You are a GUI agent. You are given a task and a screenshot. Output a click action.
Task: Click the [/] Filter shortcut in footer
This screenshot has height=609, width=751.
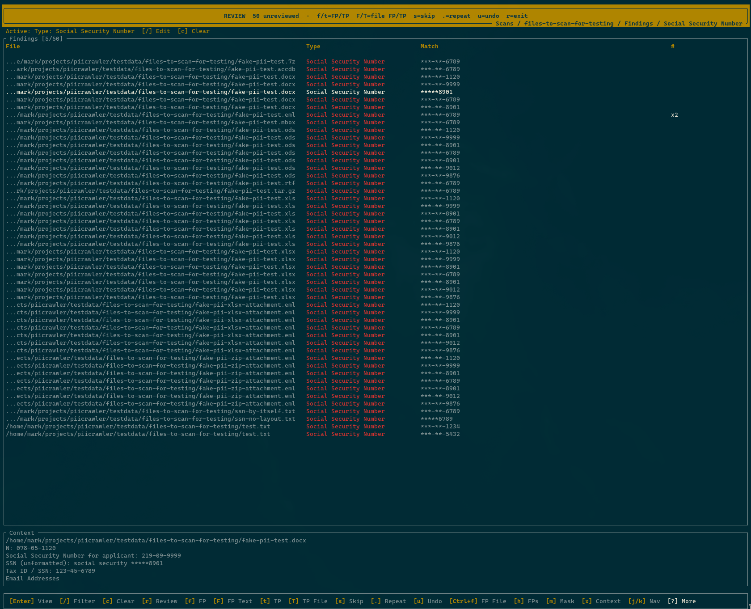(x=77, y=601)
